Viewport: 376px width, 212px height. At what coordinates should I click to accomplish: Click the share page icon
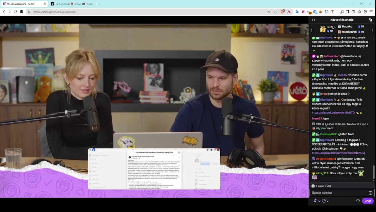pyautogui.click(x=275, y=12)
